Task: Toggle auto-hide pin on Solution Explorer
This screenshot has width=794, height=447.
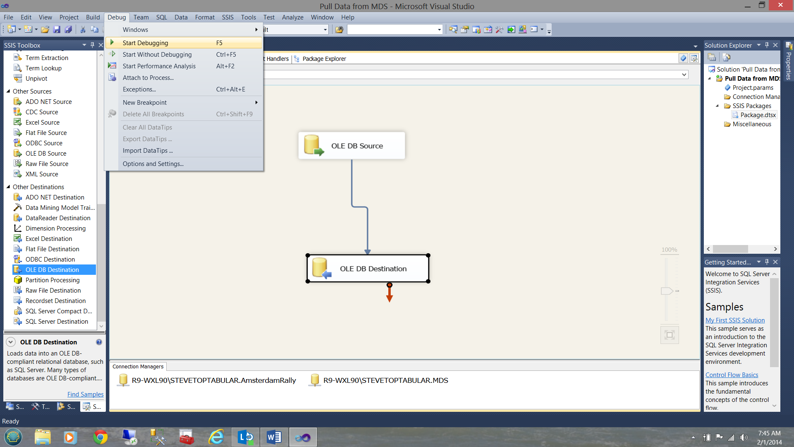Action: [767, 45]
